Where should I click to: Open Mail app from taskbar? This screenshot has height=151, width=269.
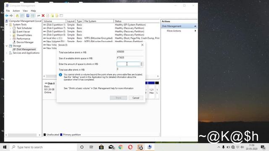tap(111, 147)
